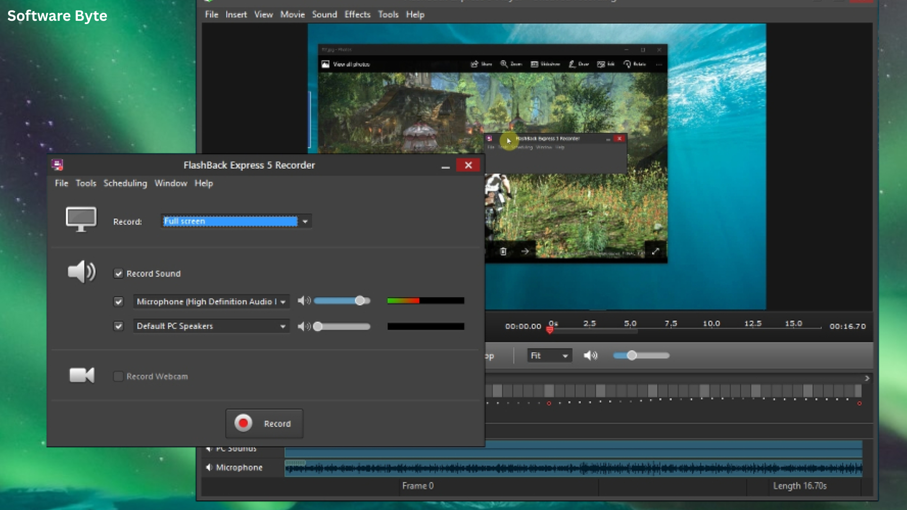
Task: Toggle the Record Sound checkbox
Action: coord(119,273)
